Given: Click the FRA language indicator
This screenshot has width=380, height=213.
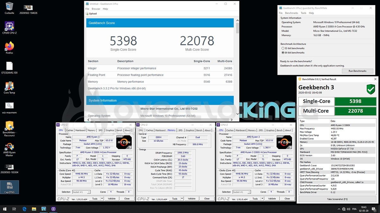Looking at the screenshot, I should 354,209.
